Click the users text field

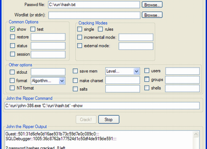click(182, 71)
